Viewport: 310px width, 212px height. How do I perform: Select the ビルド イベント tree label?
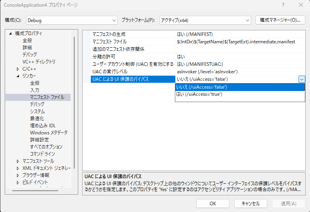pyautogui.click(x=35, y=182)
